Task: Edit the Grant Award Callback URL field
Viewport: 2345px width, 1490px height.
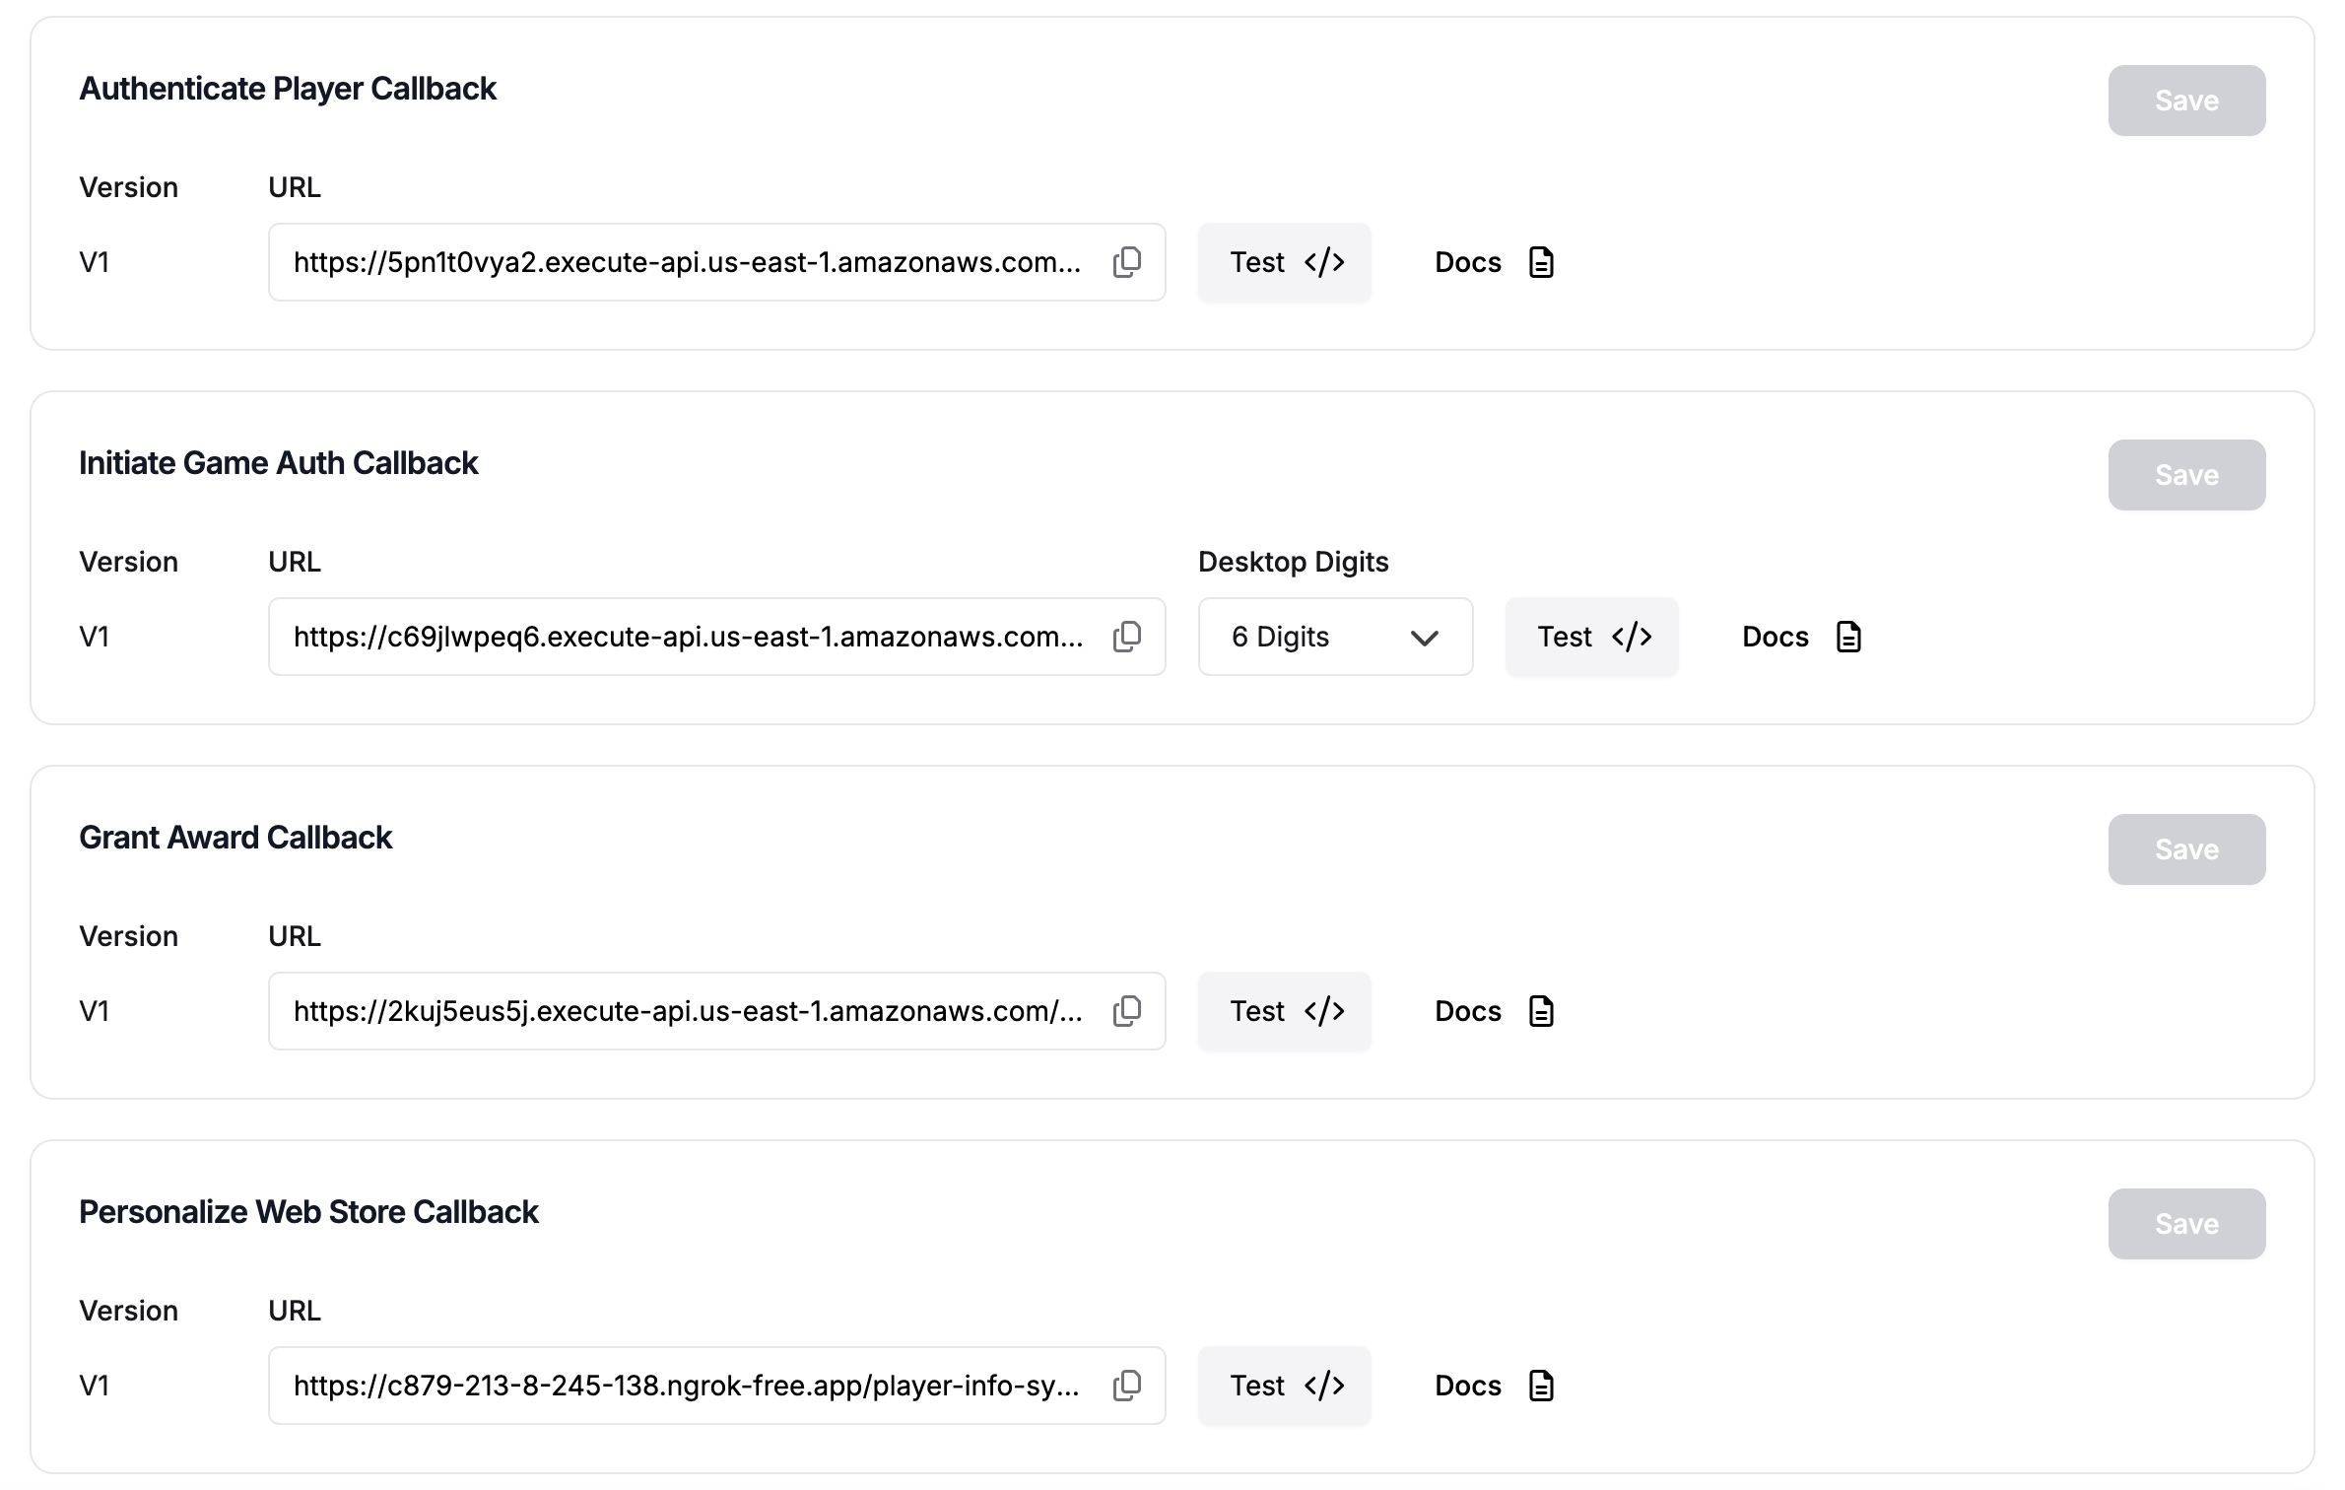Action: (687, 1011)
